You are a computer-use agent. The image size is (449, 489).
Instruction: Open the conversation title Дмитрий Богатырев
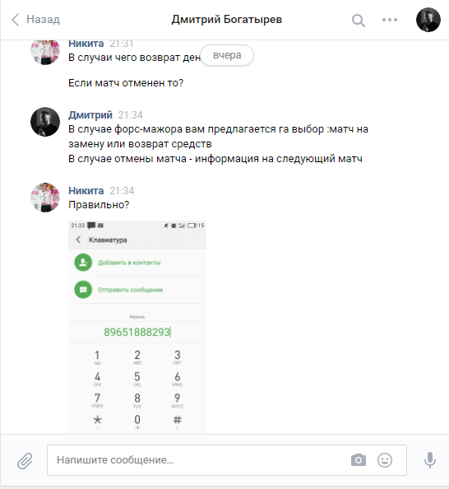click(226, 19)
